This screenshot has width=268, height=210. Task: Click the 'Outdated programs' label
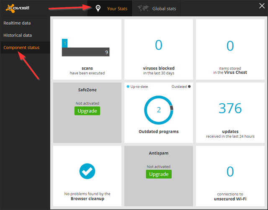[159, 131]
